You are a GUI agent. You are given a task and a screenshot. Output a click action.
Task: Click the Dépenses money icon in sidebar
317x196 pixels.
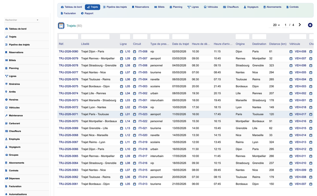(6, 178)
